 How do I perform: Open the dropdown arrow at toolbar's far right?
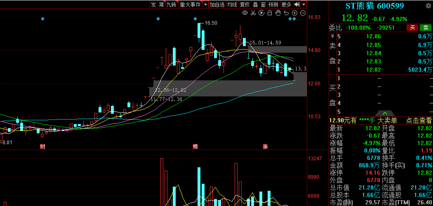[x=304, y=5]
